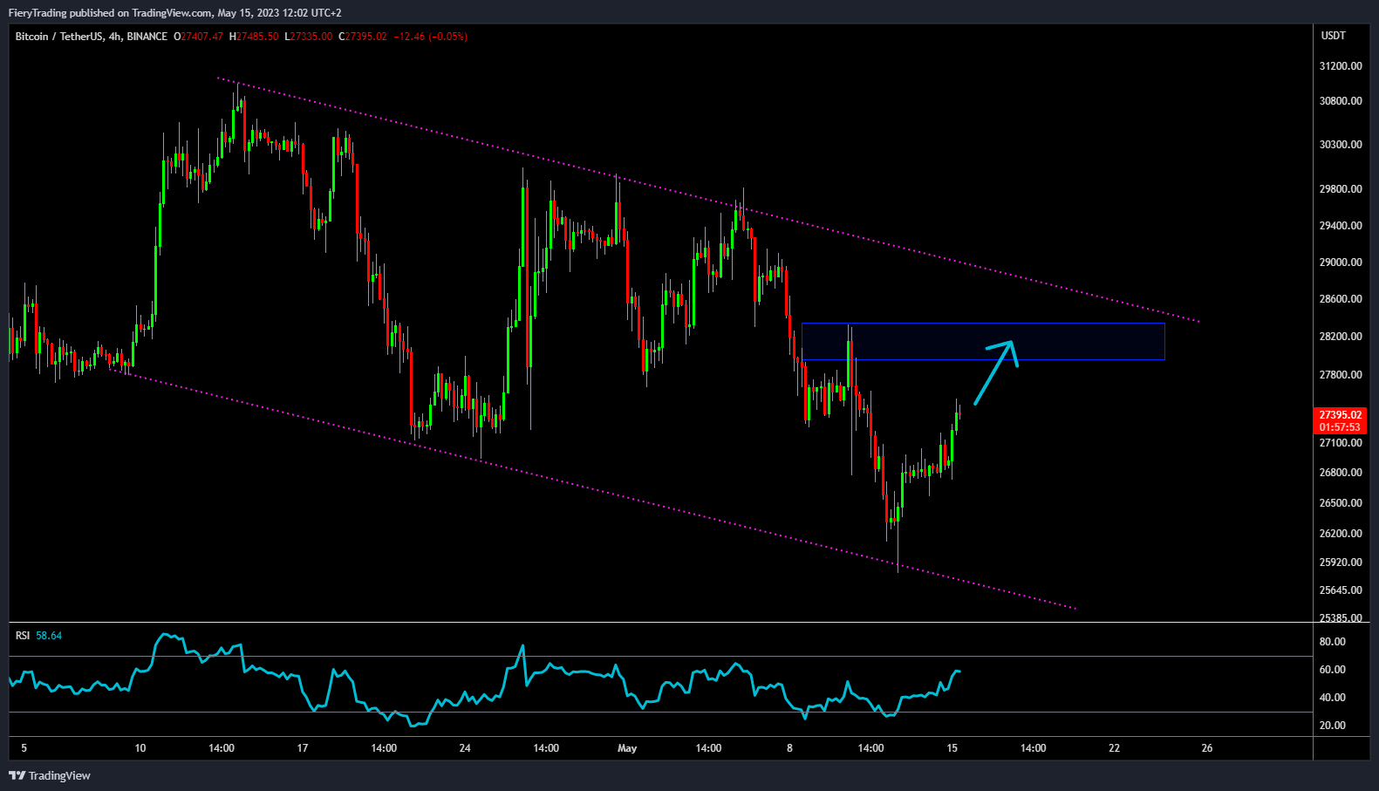This screenshot has width=1379, height=791.
Task: Click the blue RSI line plot
Action: (485, 679)
